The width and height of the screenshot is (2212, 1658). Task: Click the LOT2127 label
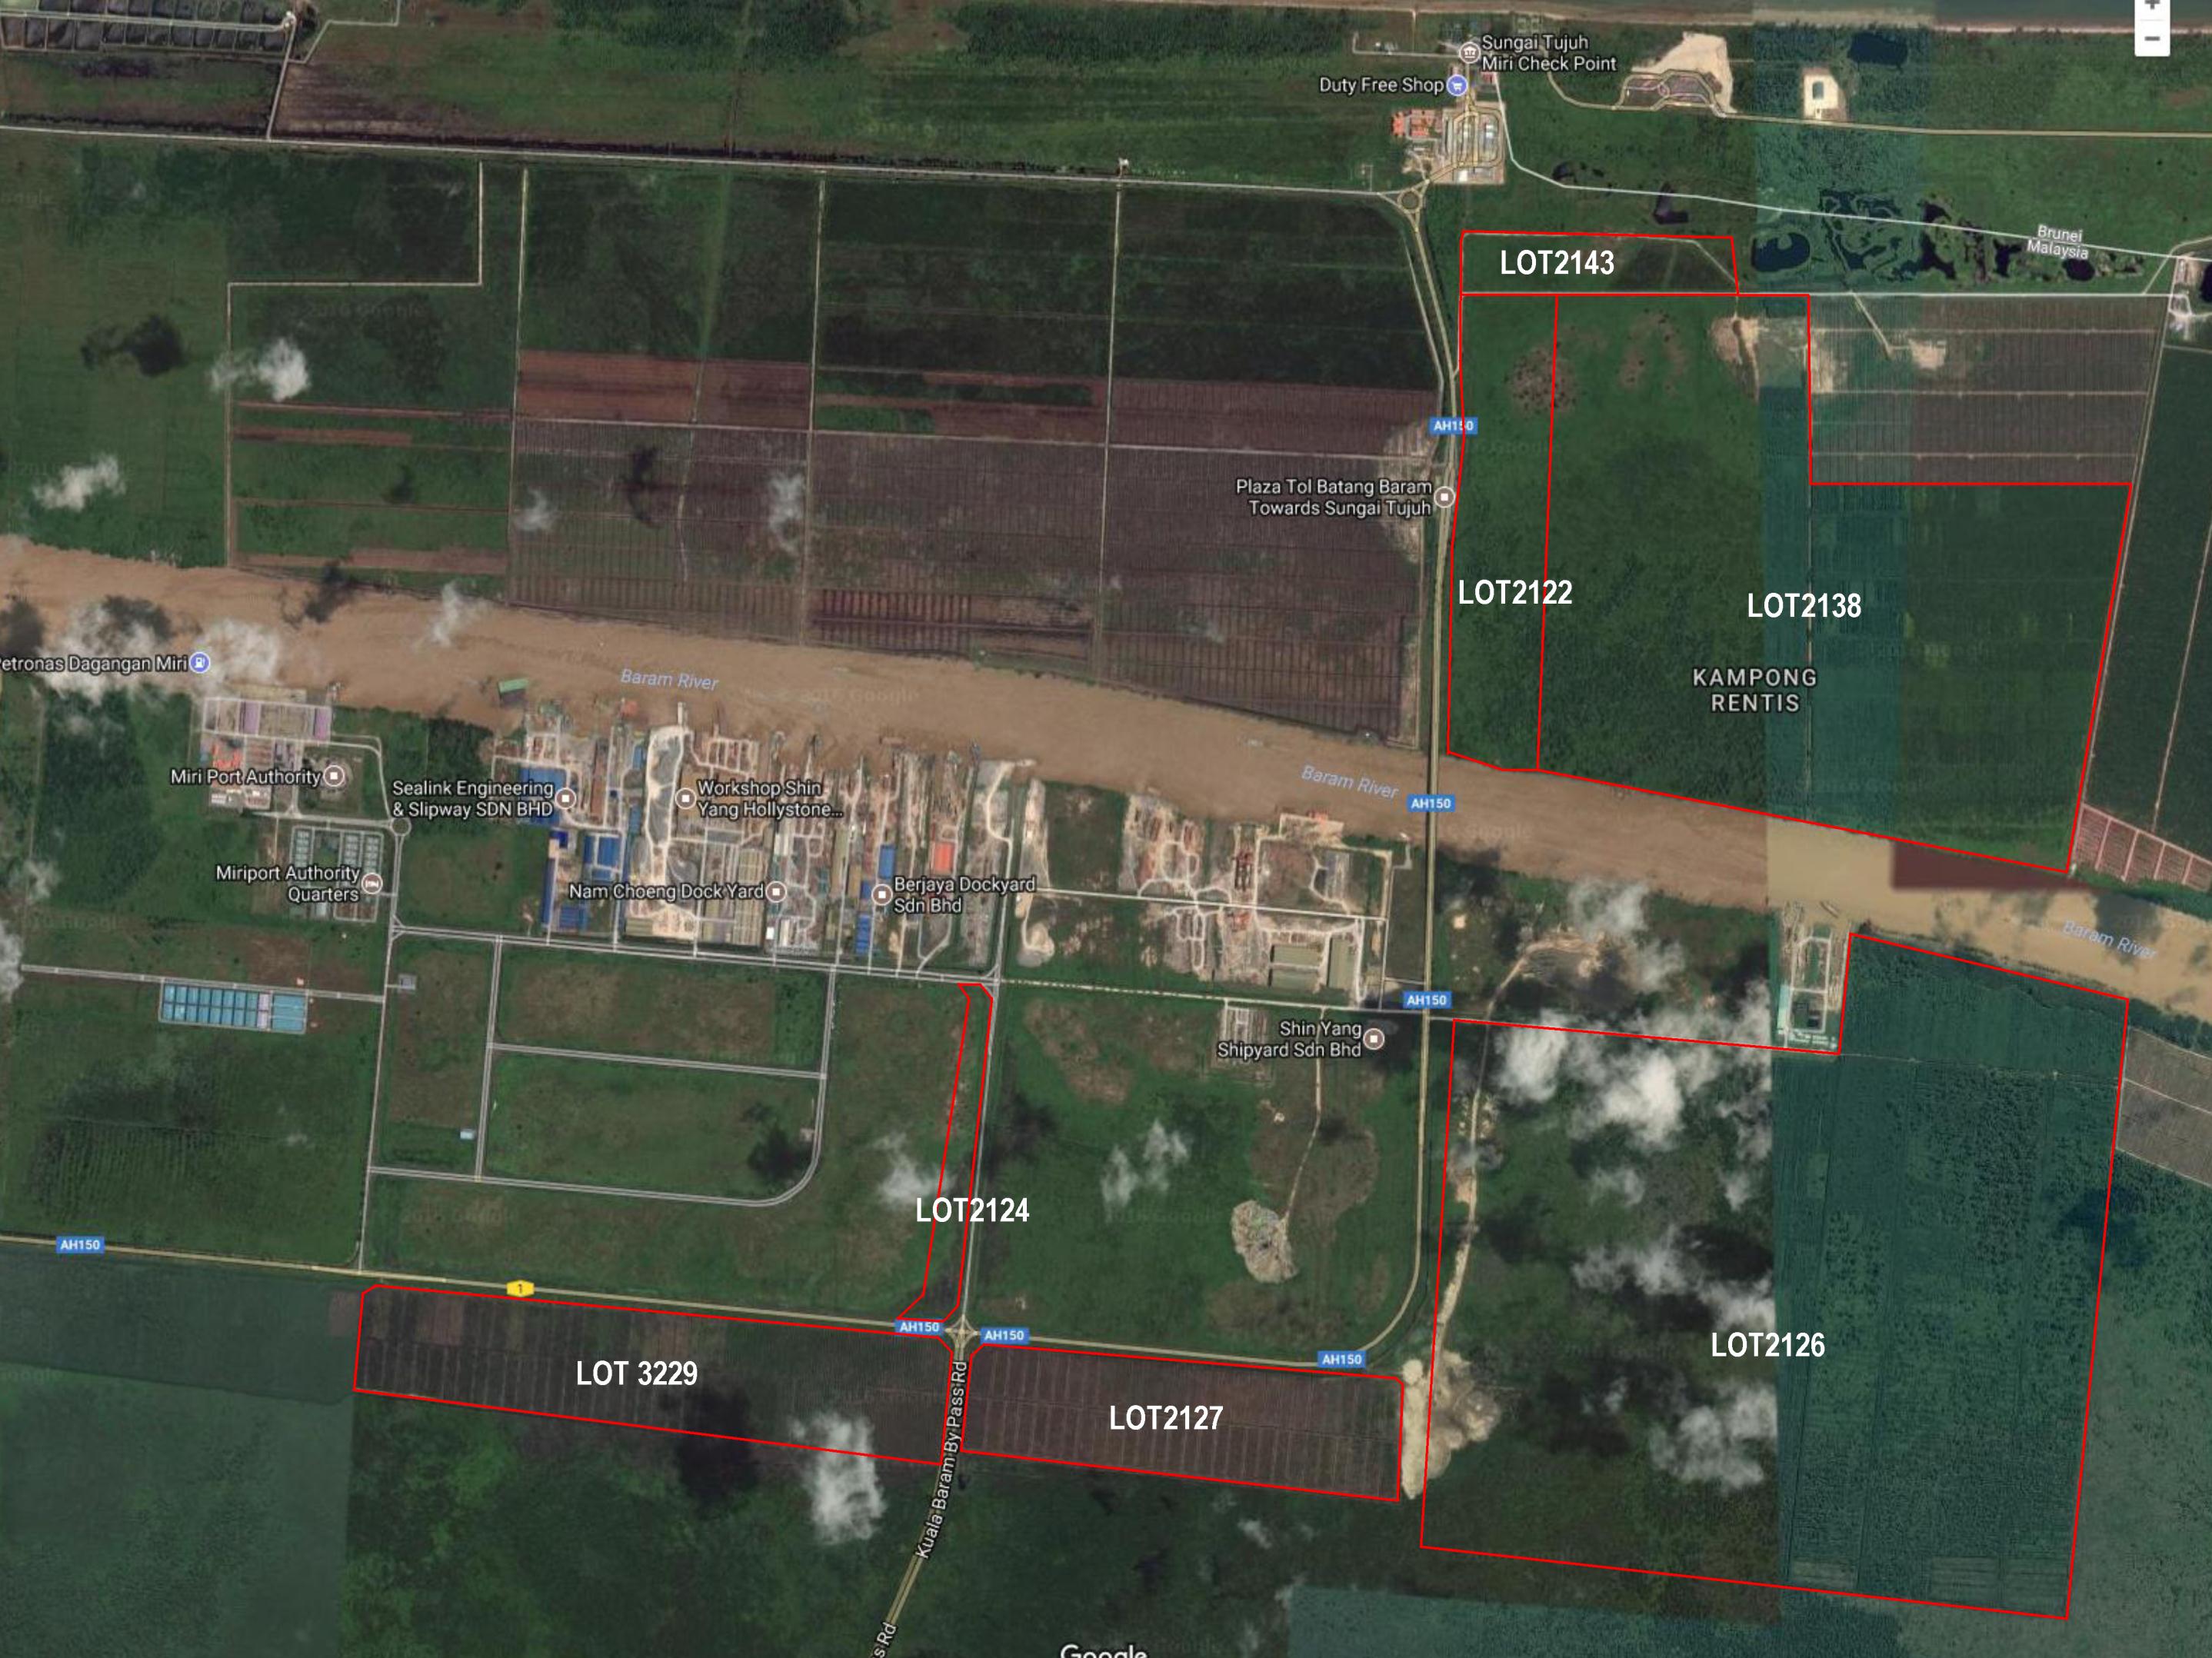tap(1166, 1417)
